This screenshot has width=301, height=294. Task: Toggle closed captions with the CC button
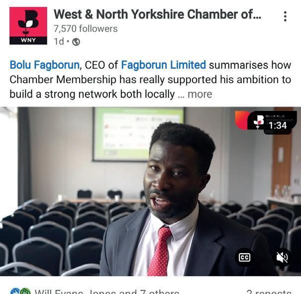pyautogui.click(x=244, y=257)
